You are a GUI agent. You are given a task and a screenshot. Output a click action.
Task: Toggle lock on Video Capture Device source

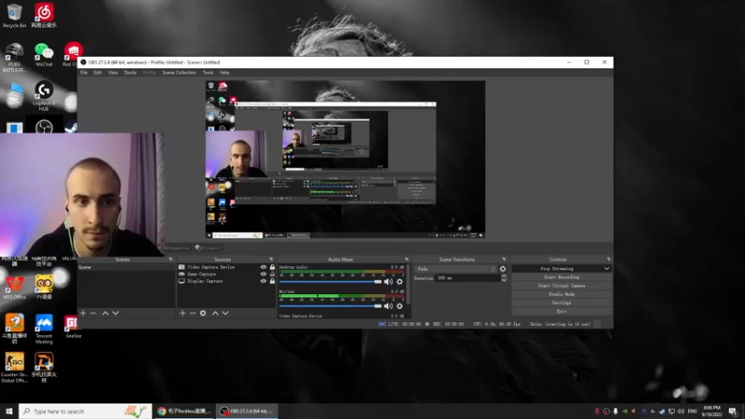point(272,267)
